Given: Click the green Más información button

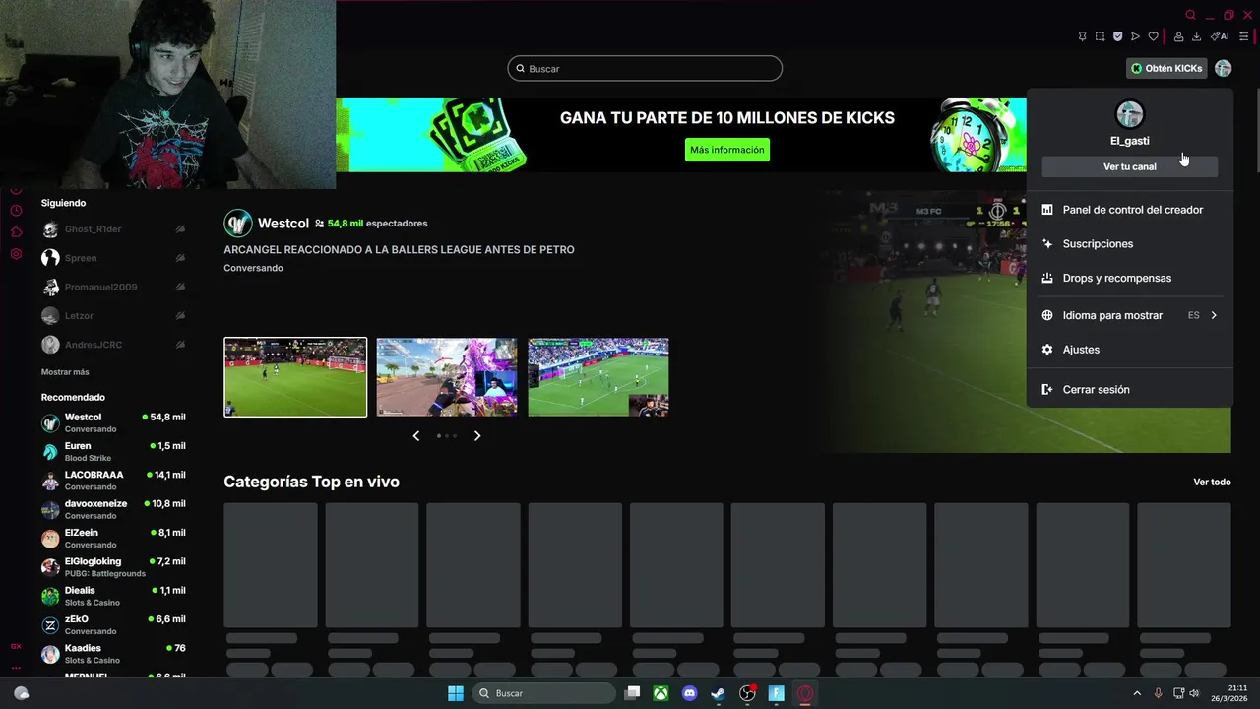Looking at the screenshot, I should (727, 150).
